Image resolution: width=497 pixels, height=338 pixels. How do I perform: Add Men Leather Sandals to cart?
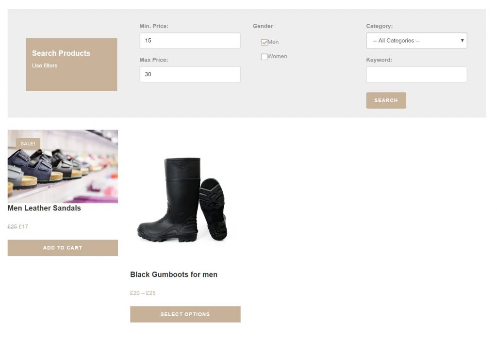point(63,248)
